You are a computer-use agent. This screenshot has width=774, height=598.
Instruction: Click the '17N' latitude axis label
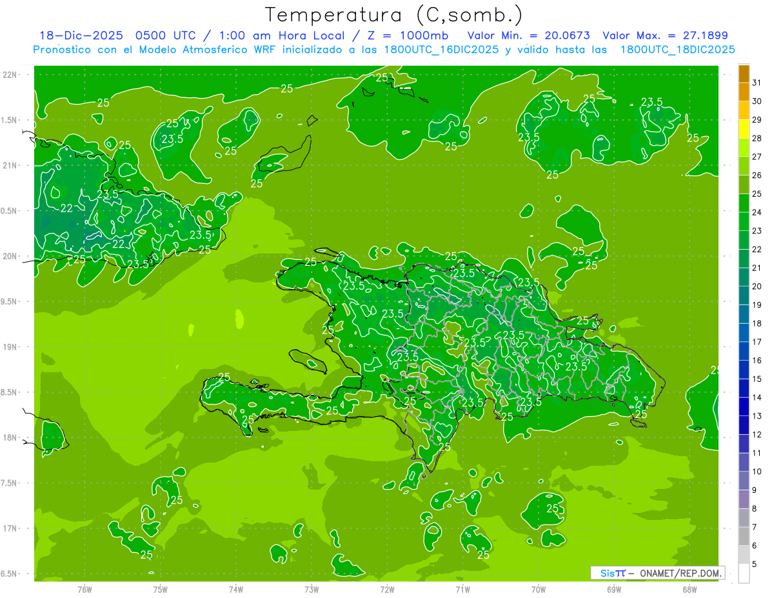[10, 529]
